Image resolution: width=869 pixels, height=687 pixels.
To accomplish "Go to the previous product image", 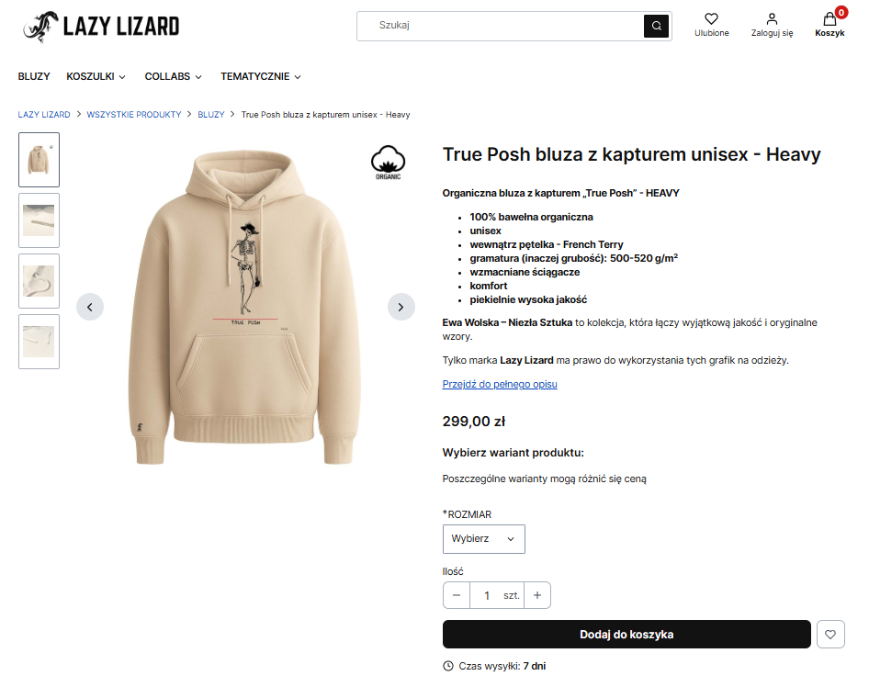I will pos(90,307).
